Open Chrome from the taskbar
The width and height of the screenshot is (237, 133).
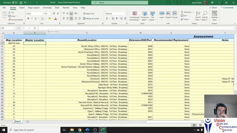[x=80, y=130]
